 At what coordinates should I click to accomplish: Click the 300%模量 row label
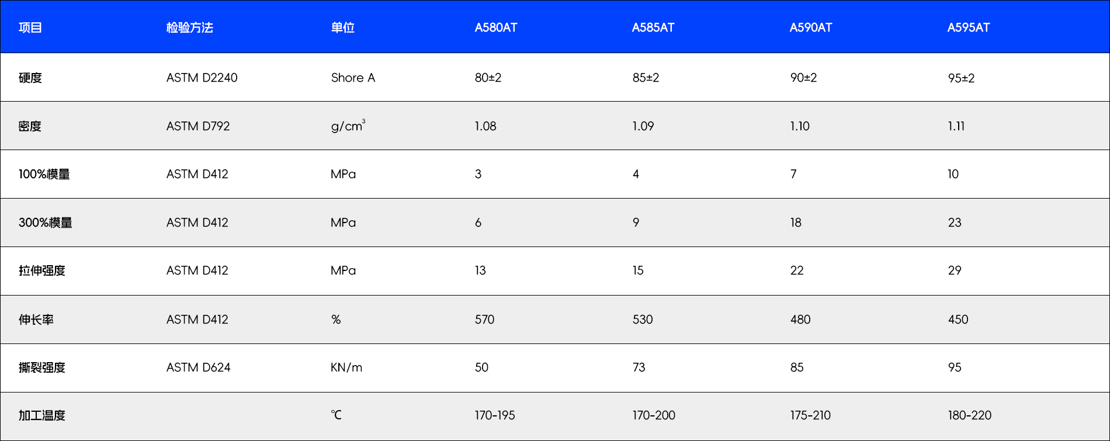pos(46,223)
